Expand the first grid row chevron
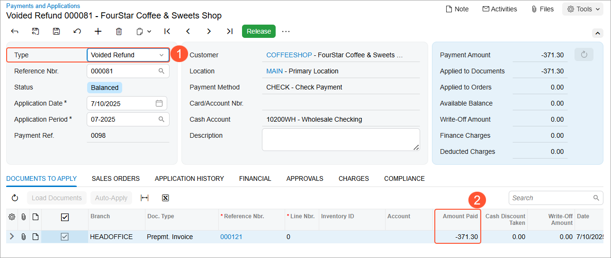 pyautogui.click(x=12, y=237)
